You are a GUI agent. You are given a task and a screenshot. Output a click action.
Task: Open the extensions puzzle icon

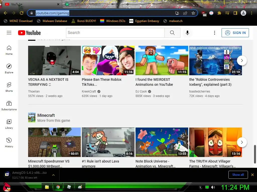coord(219,13)
